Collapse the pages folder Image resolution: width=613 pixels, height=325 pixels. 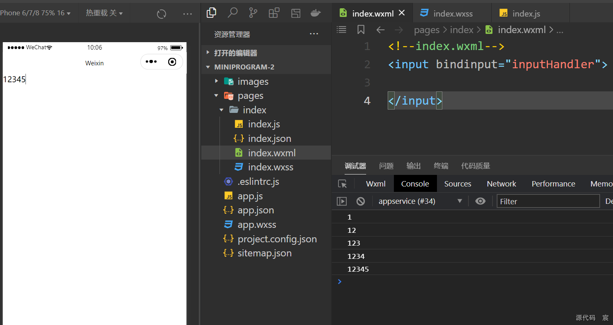[266, 96]
